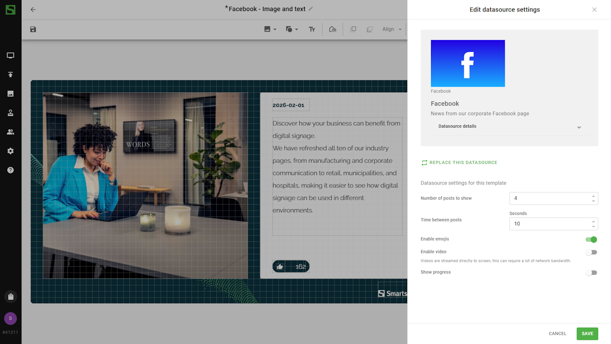Open the media library icon in sidebar
Viewport: 611px width, 344px height.
(11, 94)
